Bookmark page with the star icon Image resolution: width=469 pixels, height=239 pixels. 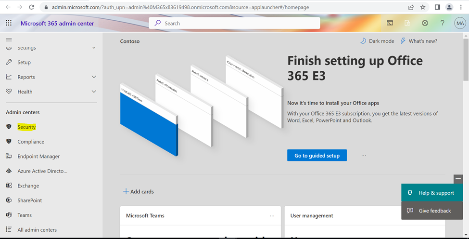(423, 7)
